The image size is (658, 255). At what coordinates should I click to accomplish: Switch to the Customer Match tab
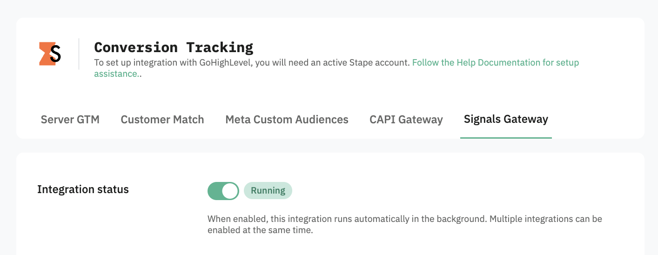click(162, 120)
